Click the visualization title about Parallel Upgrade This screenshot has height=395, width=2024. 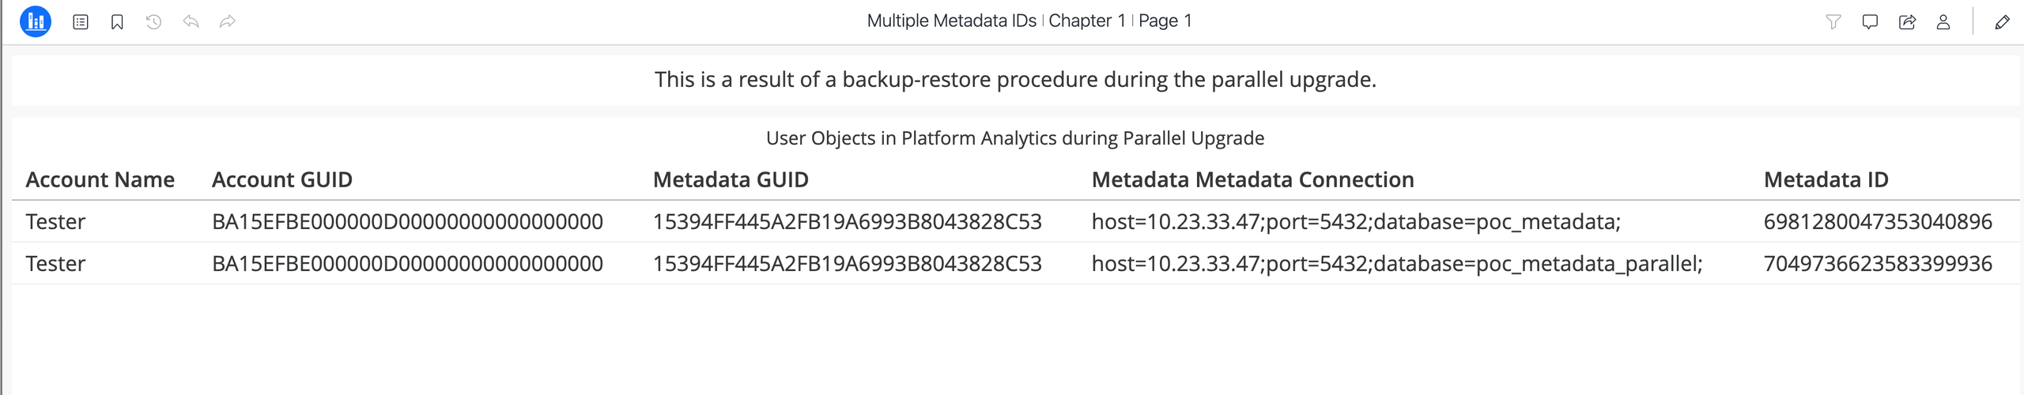pos(1014,138)
